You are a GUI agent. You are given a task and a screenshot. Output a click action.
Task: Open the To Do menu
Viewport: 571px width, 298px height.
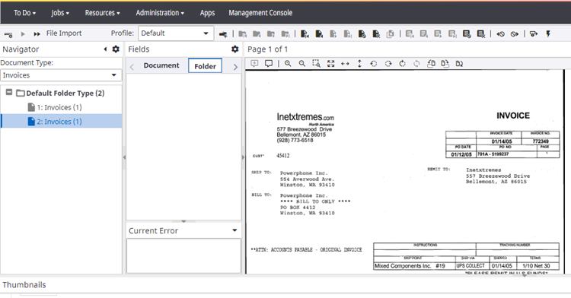click(25, 13)
